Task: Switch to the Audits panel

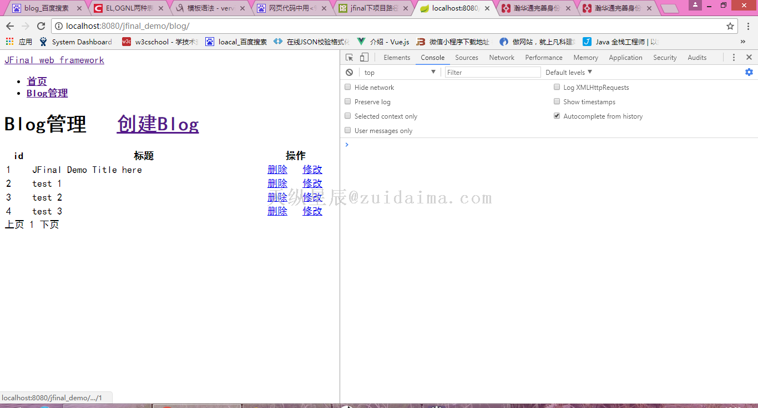Action: [697, 58]
